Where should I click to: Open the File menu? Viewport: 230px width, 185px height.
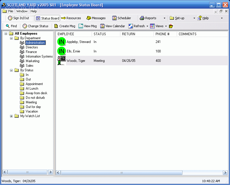click(x=11, y=11)
